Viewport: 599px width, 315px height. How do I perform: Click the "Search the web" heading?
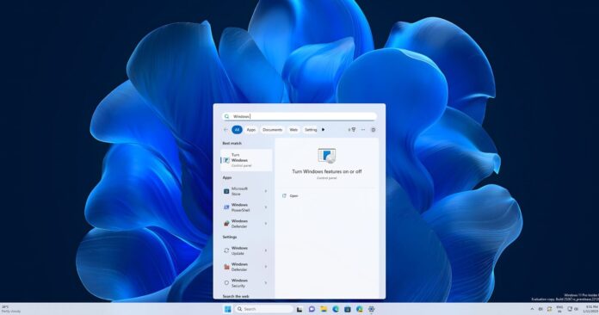236,296
